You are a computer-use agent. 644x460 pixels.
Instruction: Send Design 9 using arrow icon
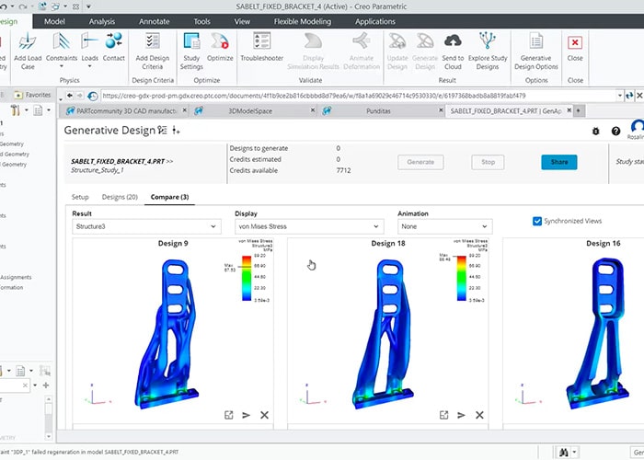(x=246, y=415)
